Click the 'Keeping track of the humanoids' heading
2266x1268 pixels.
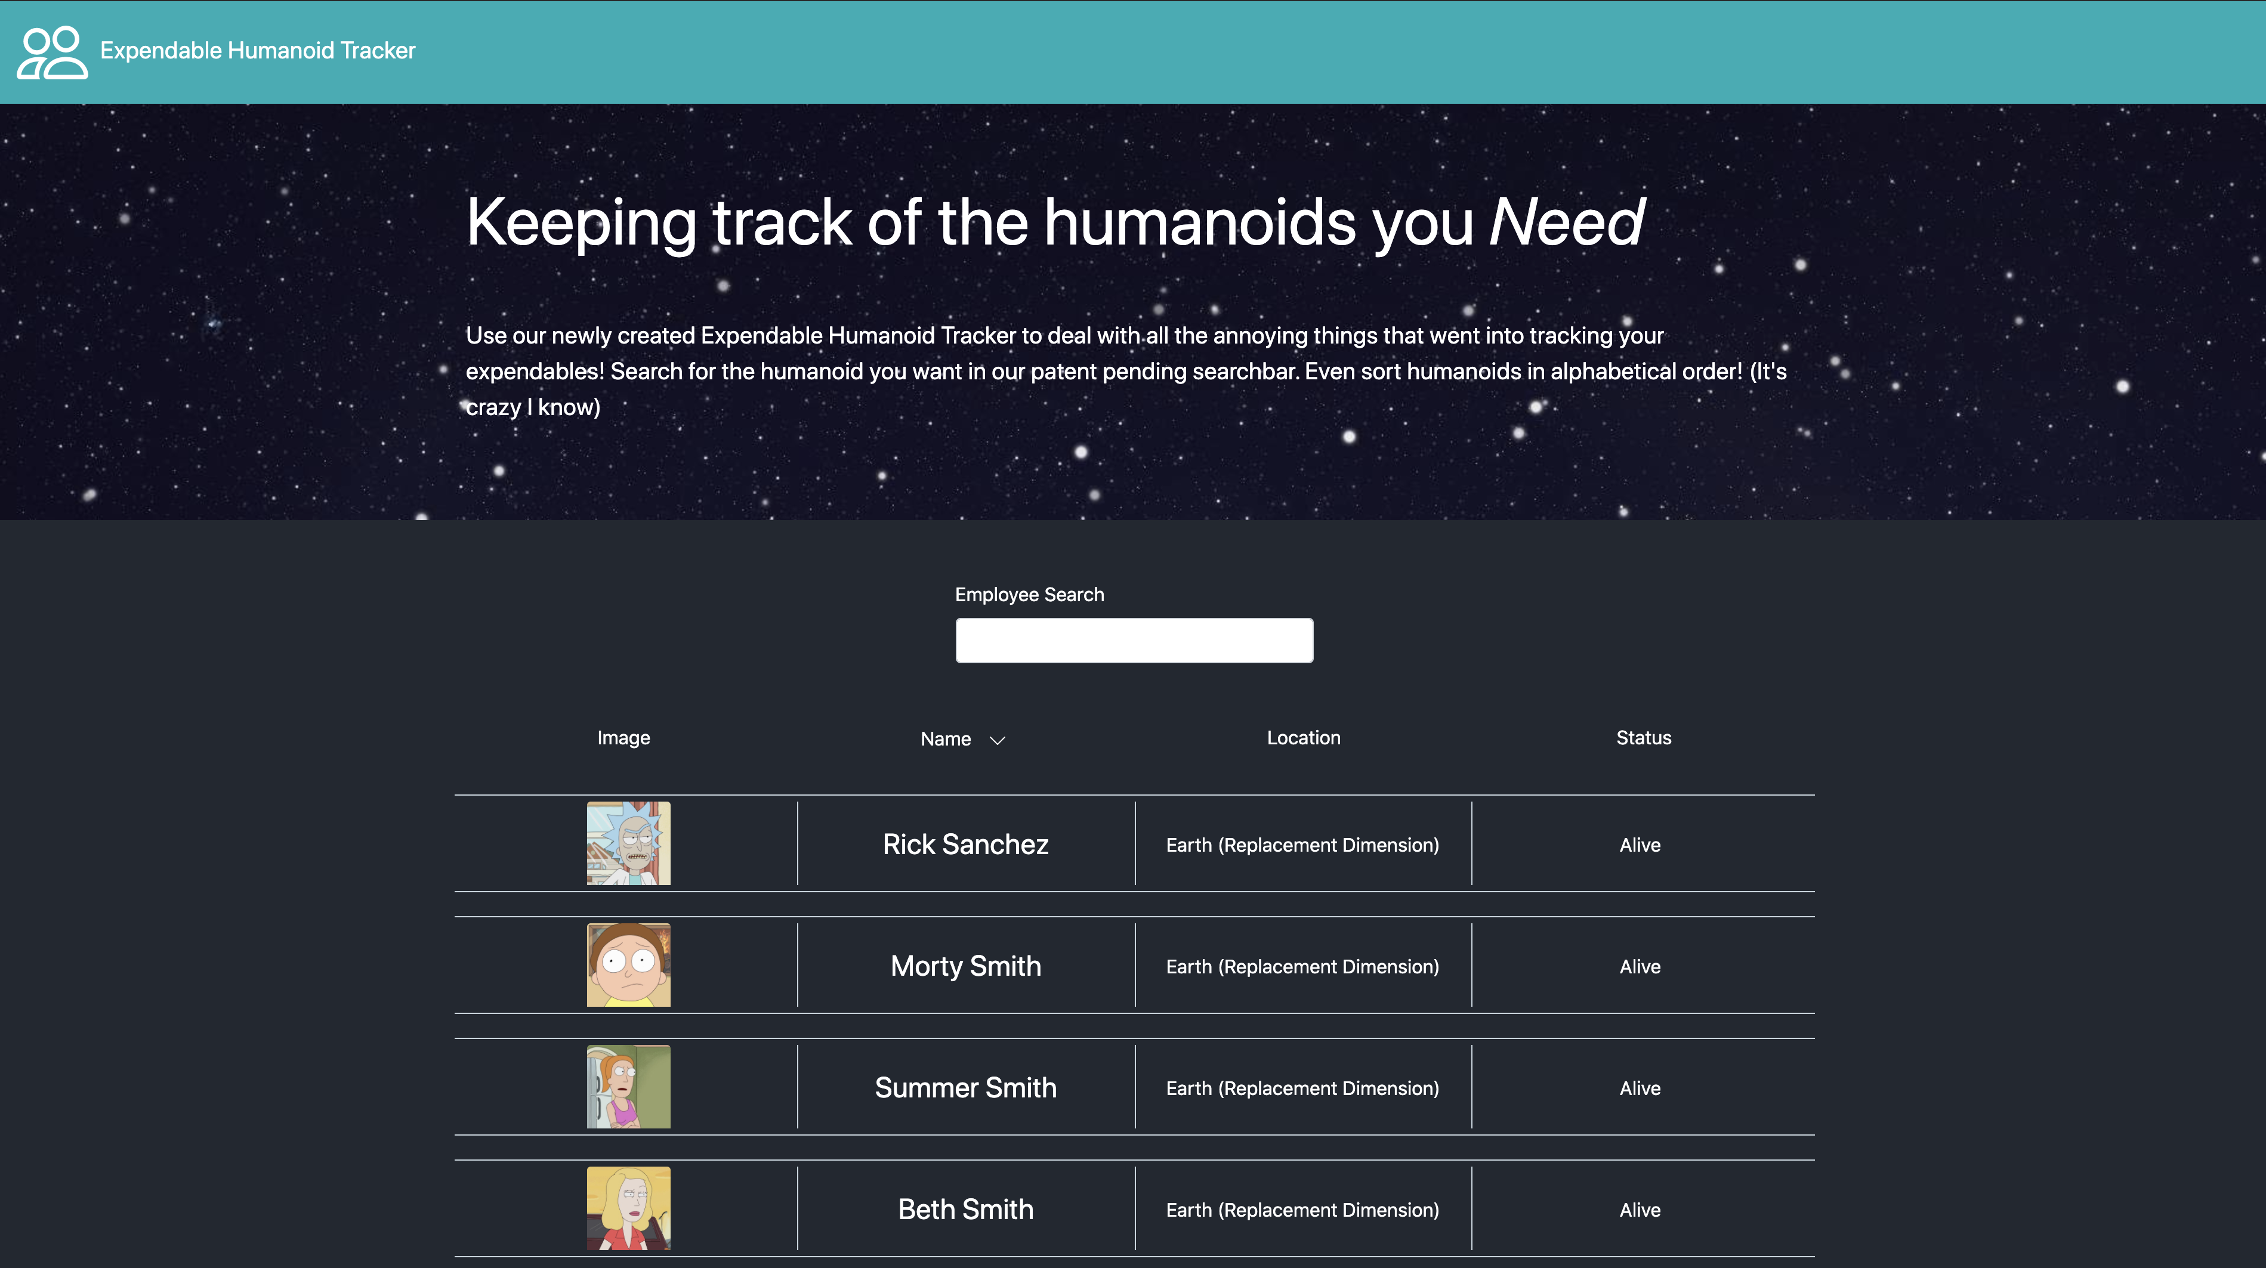1054,222
